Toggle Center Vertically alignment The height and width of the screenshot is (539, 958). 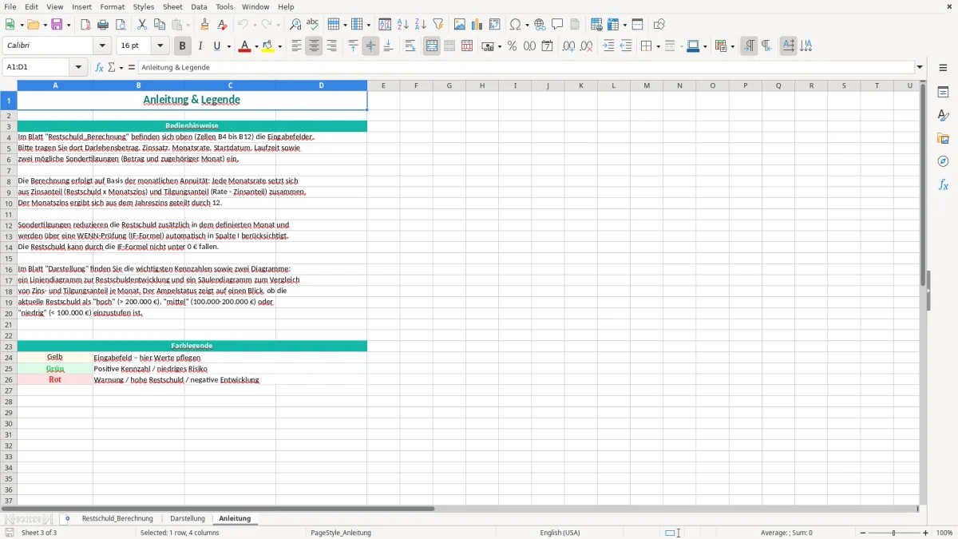pyautogui.click(x=370, y=46)
